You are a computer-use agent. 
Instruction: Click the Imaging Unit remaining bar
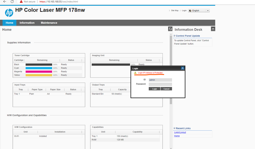point(111,64)
